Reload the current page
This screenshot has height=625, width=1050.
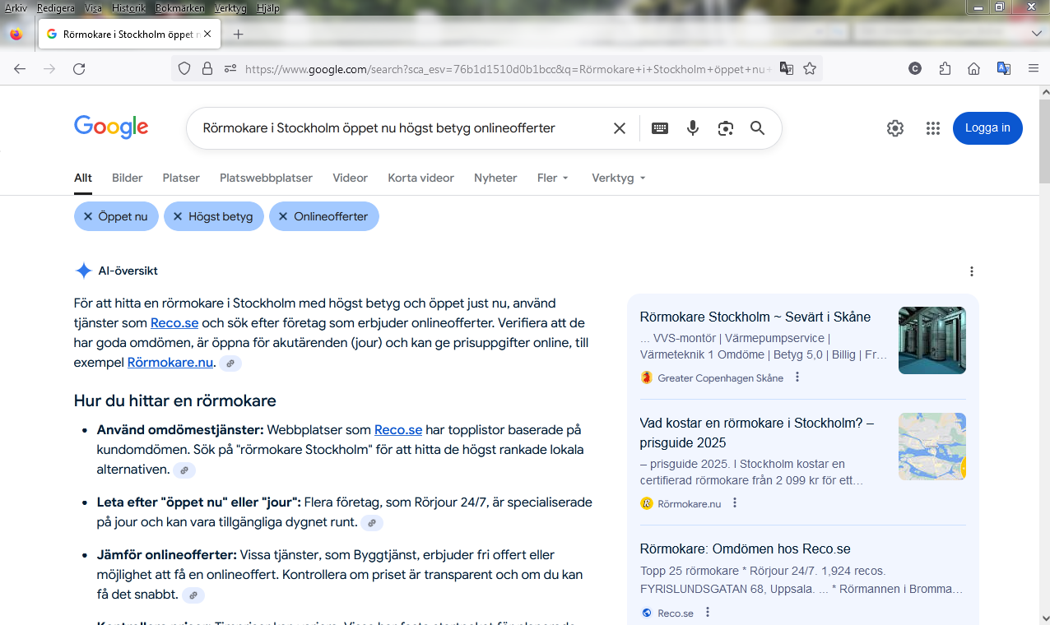[79, 69]
